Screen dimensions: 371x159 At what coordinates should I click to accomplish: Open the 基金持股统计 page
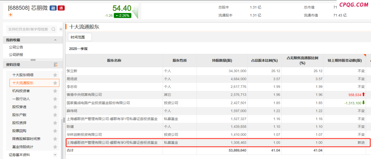[x=23, y=147]
